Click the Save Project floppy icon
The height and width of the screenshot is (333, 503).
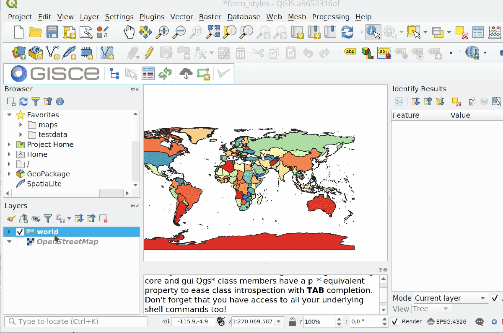[52, 32]
